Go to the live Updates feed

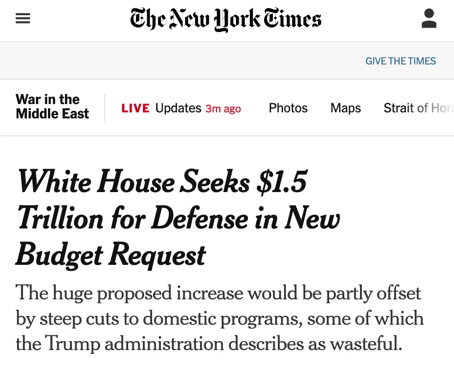click(178, 108)
